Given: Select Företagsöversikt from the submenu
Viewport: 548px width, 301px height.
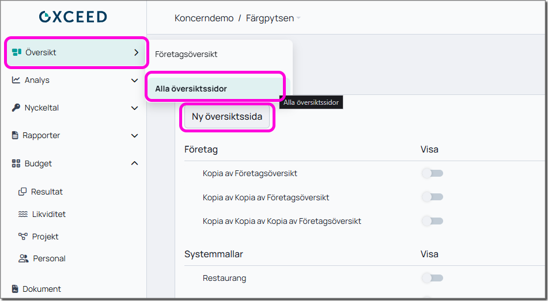Looking at the screenshot, I should [x=186, y=54].
